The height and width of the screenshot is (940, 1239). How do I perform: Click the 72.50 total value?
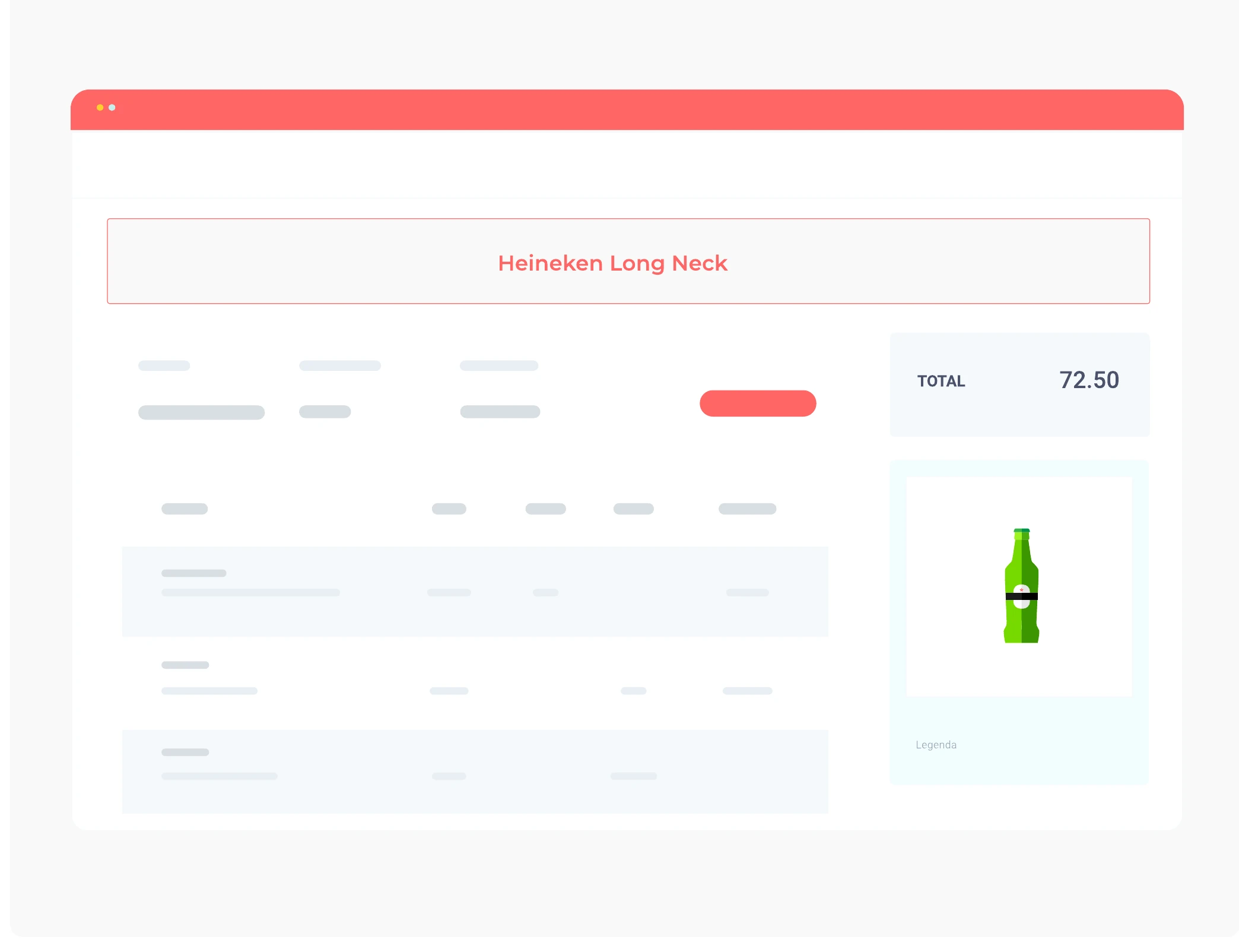pos(1089,380)
